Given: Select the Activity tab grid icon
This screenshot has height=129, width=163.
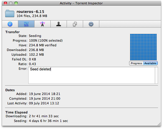Looking at the screenshot, I should [26, 24].
